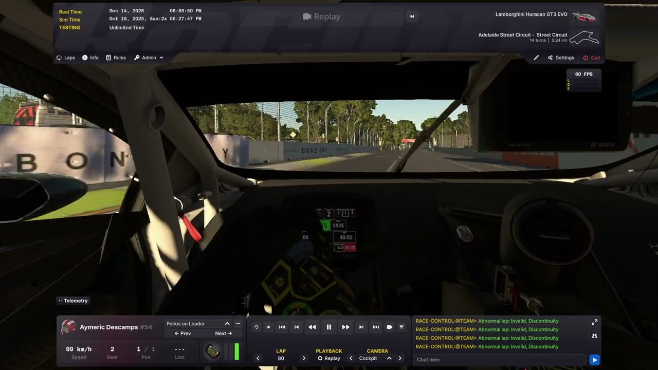Click the driver helmet avatar

(69, 327)
